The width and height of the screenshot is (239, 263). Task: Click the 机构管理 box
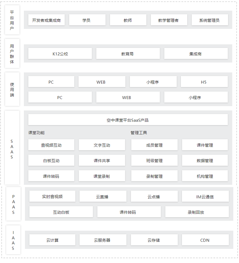coord(205,176)
